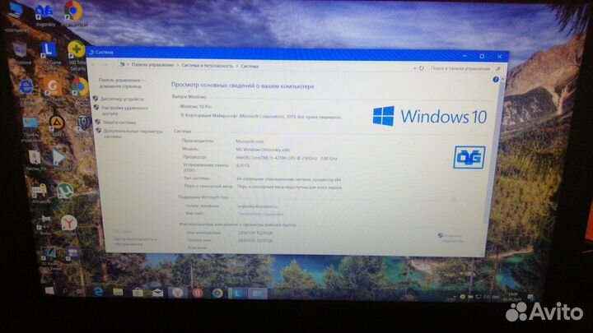Launch the AIMP player desktop shortcut
593x333 pixels.
pyautogui.click(x=57, y=125)
